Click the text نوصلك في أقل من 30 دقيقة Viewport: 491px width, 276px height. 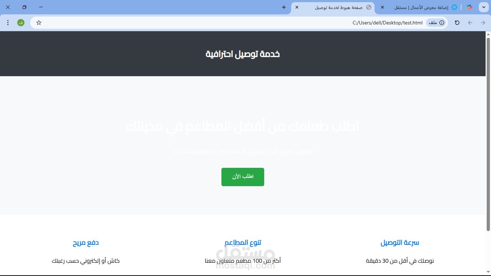pos(400,261)
